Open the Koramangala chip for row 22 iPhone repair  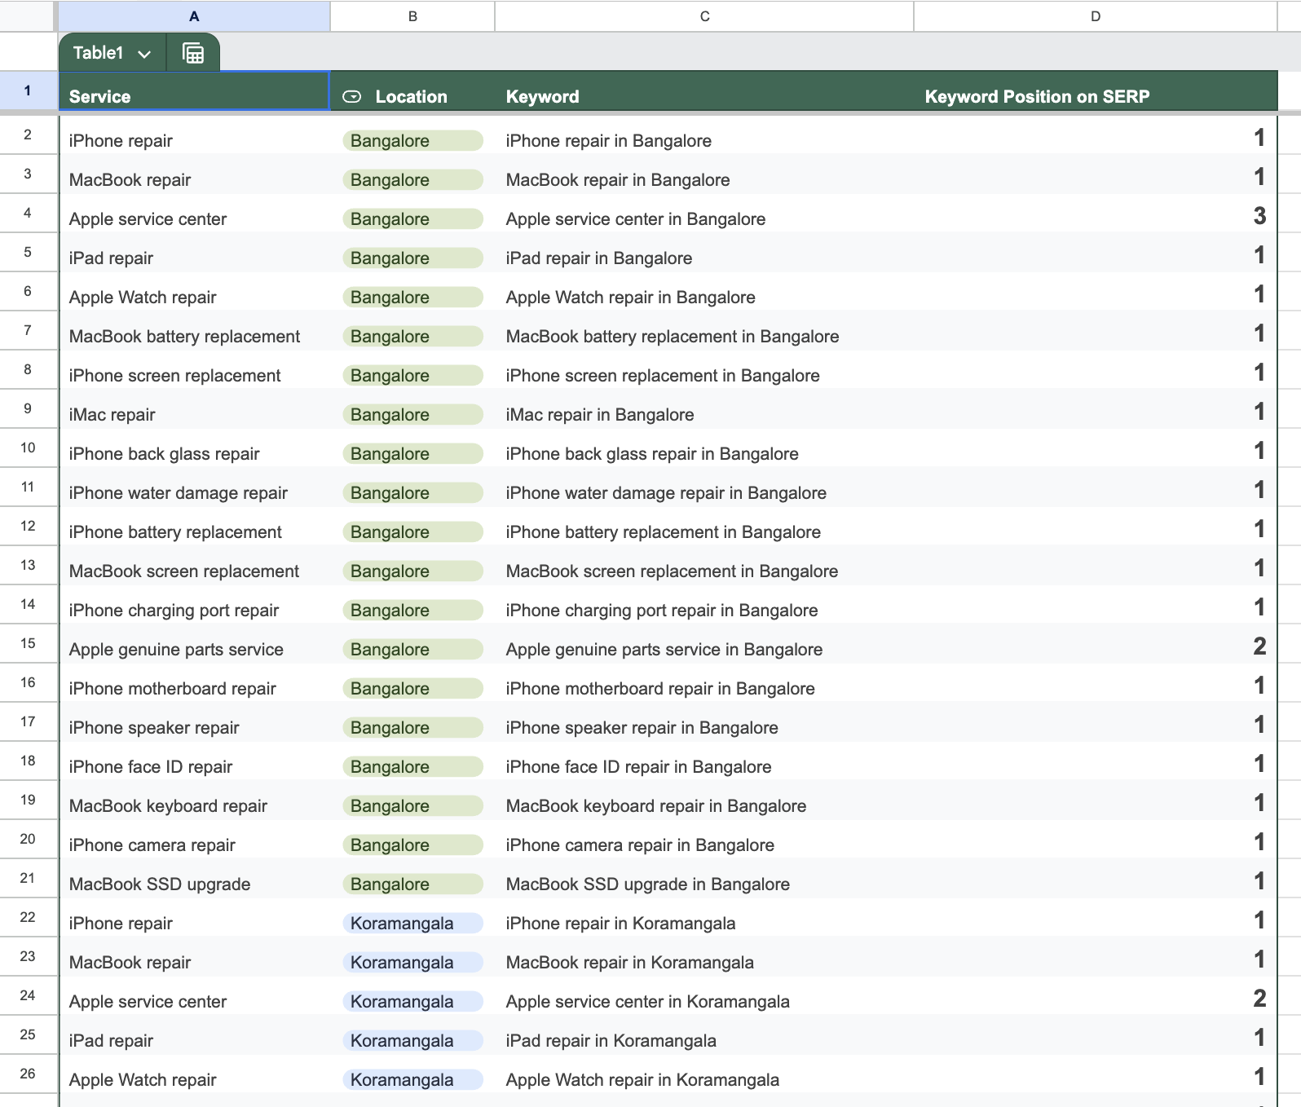[x=412, y=924]
